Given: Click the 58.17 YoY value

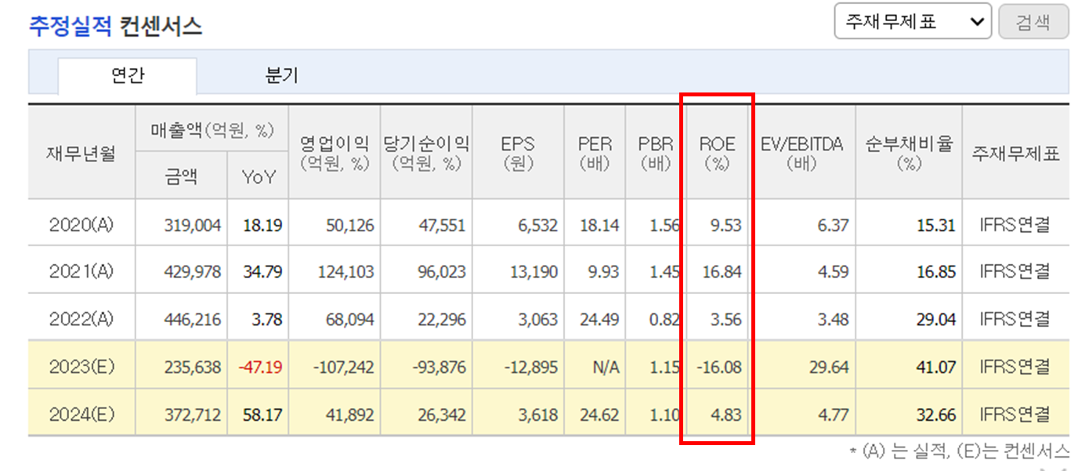Looking at the screenshot, I should pos(262,413).
